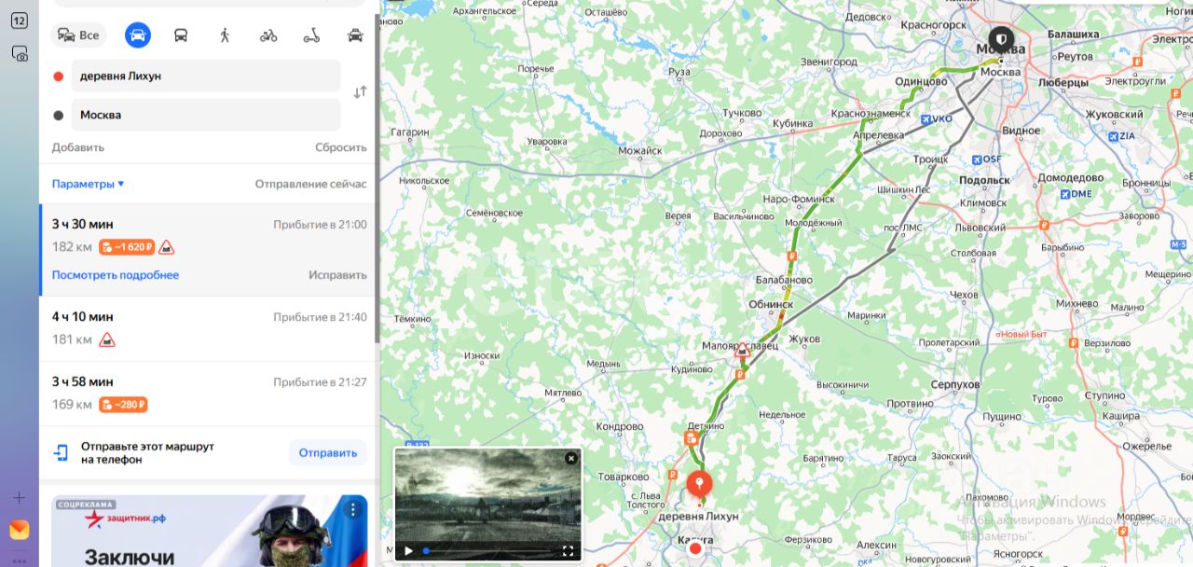This screenshot has height=567, width=1193.
Task: Select the taxi route icon
Action: (355, 35)
